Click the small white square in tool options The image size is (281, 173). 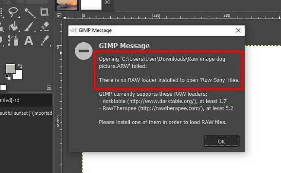pos(3,88)
